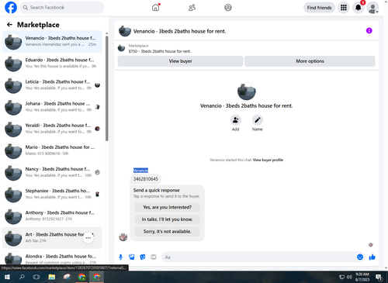Click the network tray icon
The width and height of the screenshot is (388, 283).
(x=342, y=277)
